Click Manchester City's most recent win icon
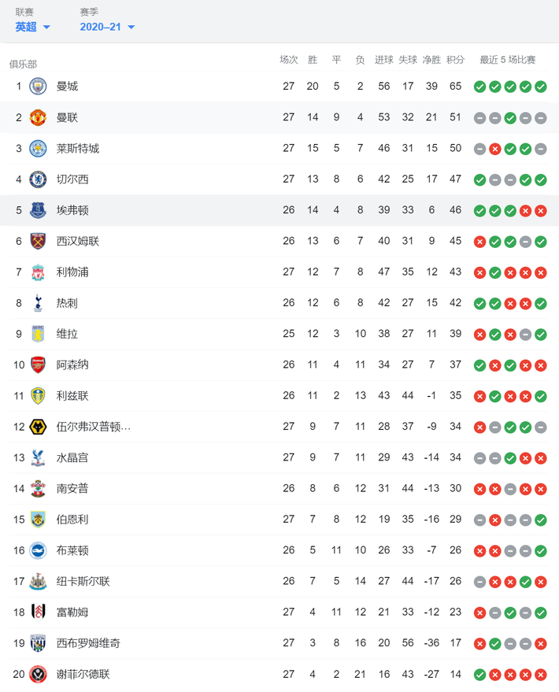 pos(541,87)
